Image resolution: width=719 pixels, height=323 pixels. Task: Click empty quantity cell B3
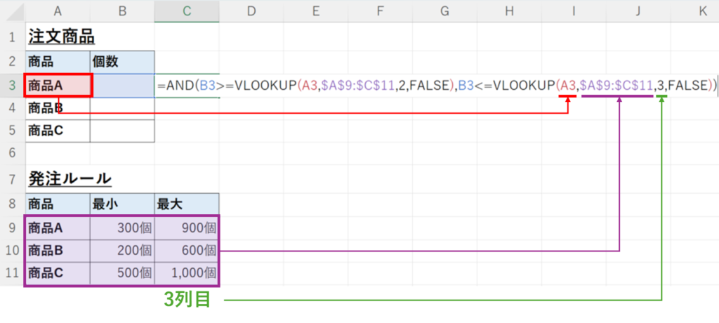(x=122, y=85)
